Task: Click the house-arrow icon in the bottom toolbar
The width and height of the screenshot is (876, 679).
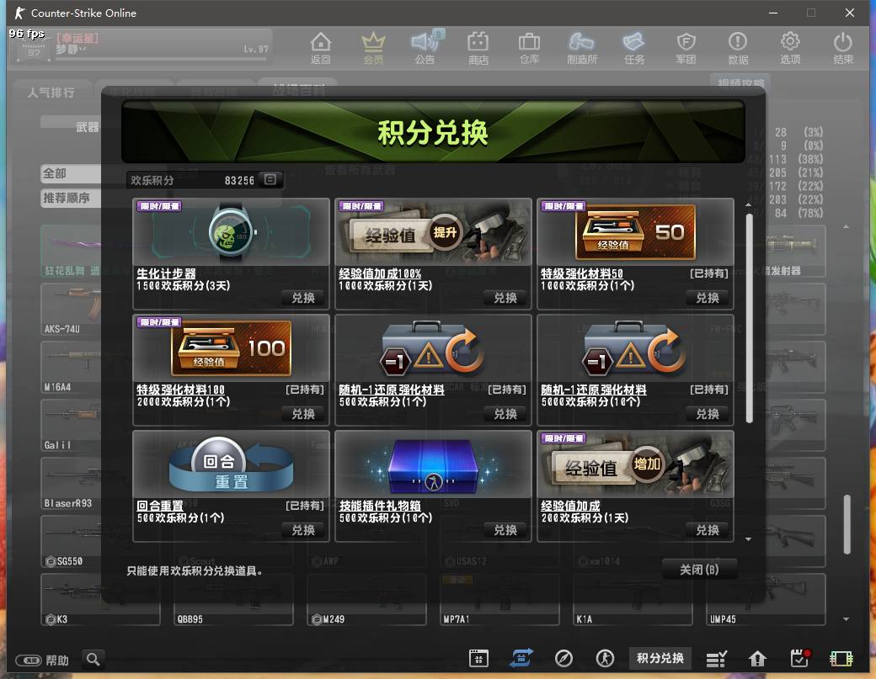Action: (757, 659)
